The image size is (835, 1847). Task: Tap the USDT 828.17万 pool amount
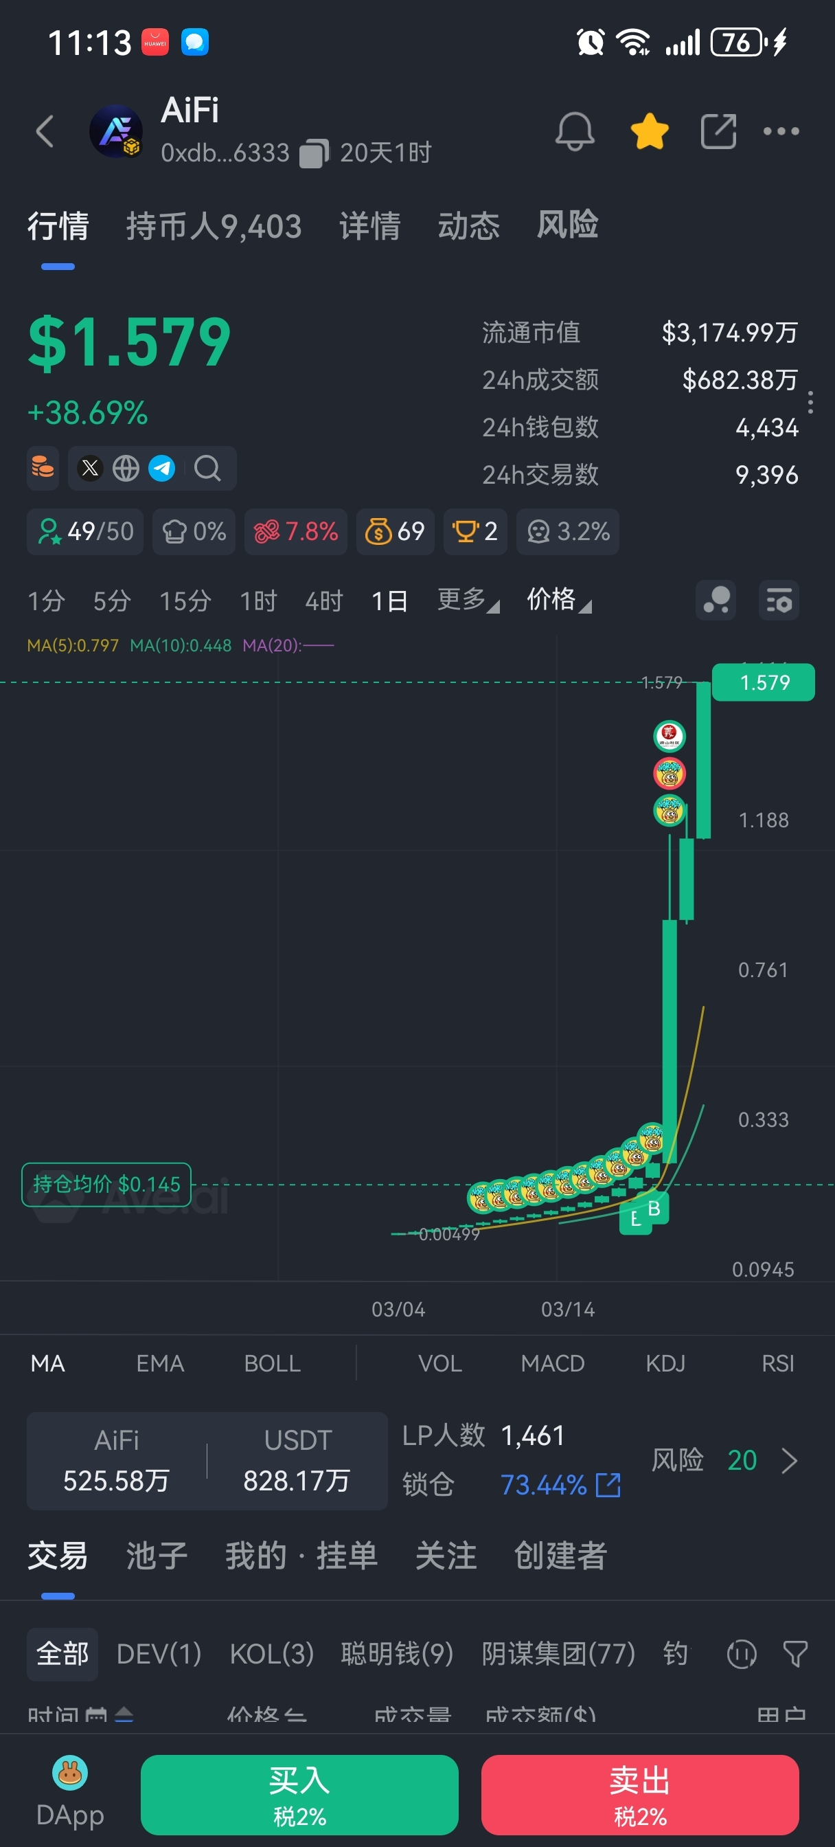(x=297, y=1460)
